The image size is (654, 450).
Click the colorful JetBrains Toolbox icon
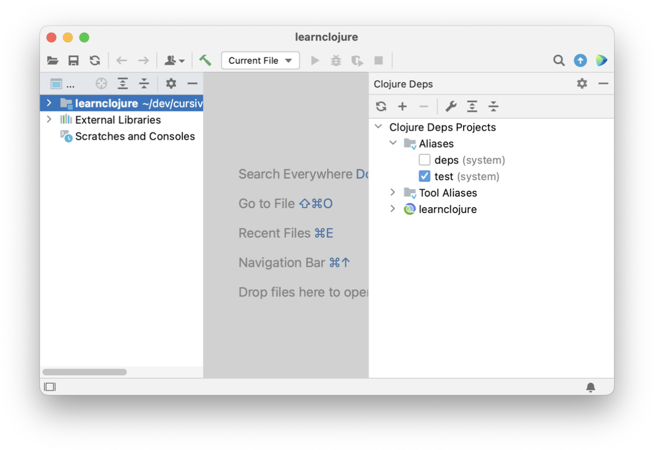602,61
